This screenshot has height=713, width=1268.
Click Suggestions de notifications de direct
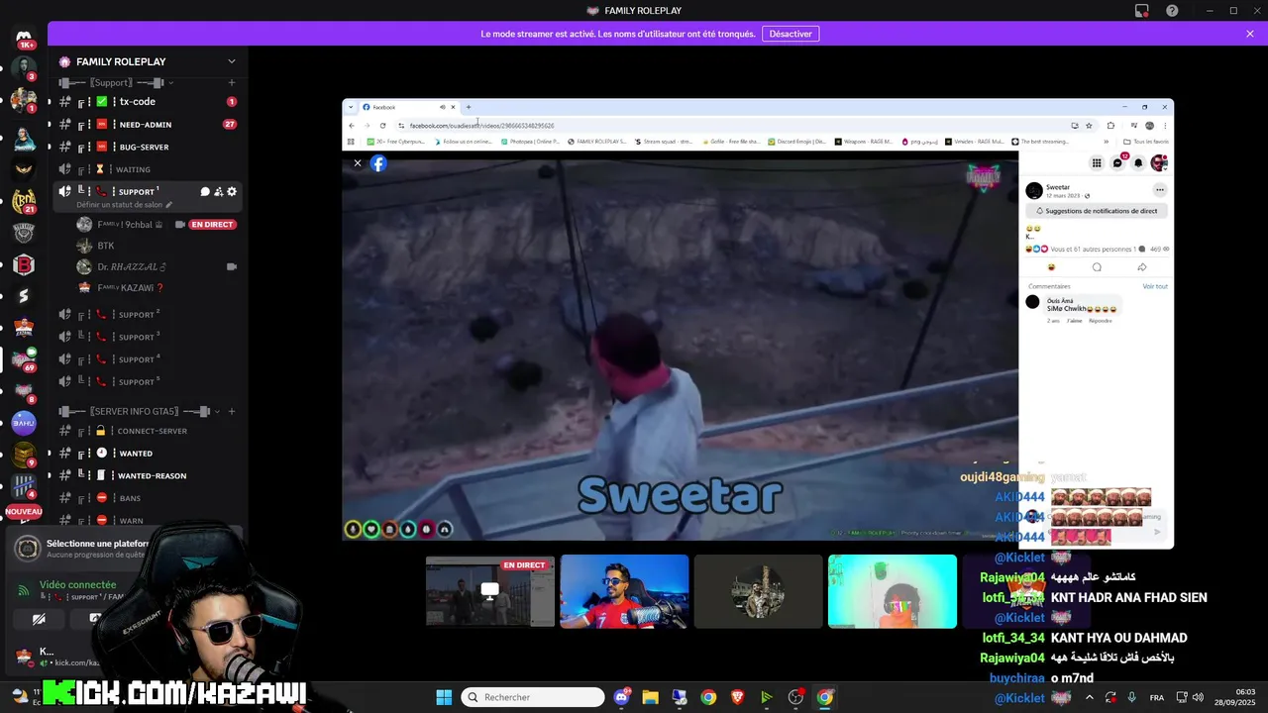coord(1097,211)
